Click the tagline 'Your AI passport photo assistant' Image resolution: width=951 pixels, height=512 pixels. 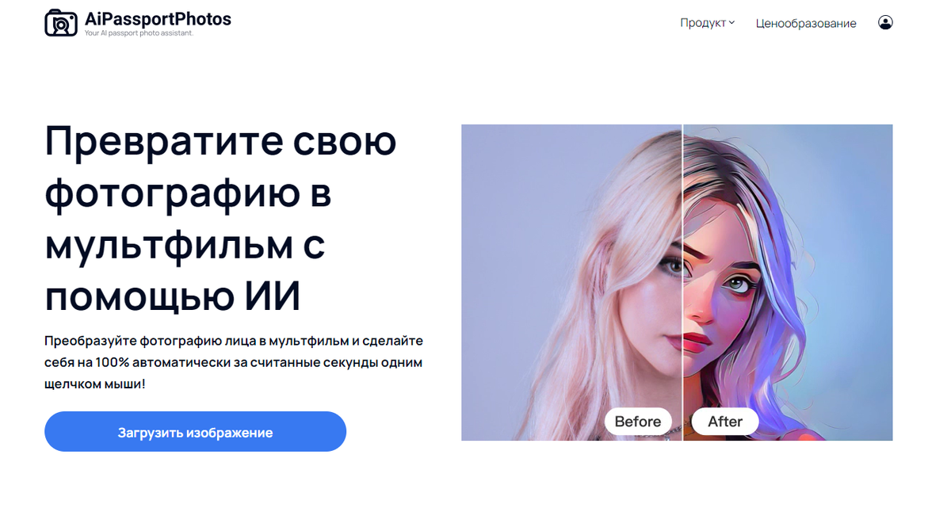139,33
